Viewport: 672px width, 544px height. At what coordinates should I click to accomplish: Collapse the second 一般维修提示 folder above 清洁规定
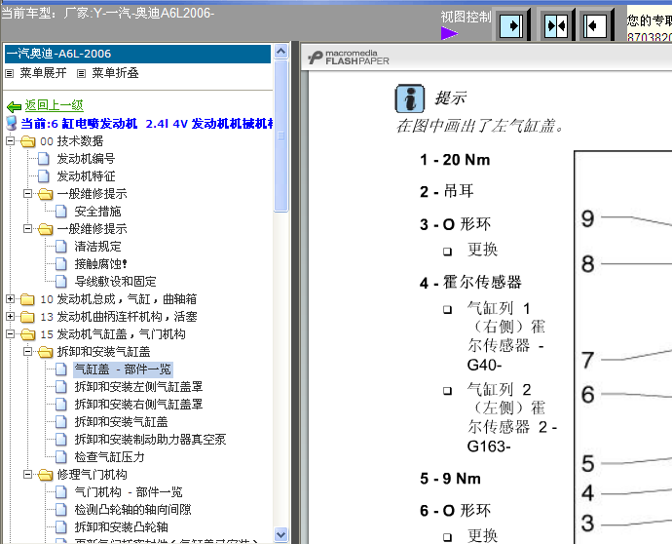coord(28,229)
